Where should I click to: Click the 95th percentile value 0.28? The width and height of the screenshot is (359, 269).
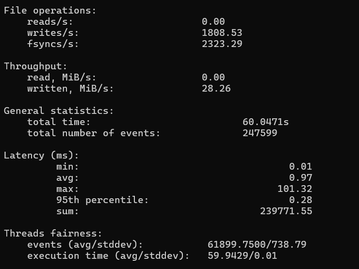pyautogui.click(x=301, y=200)
